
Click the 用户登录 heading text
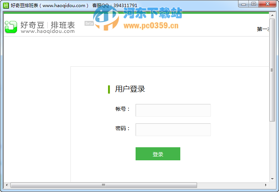(130, 89)
